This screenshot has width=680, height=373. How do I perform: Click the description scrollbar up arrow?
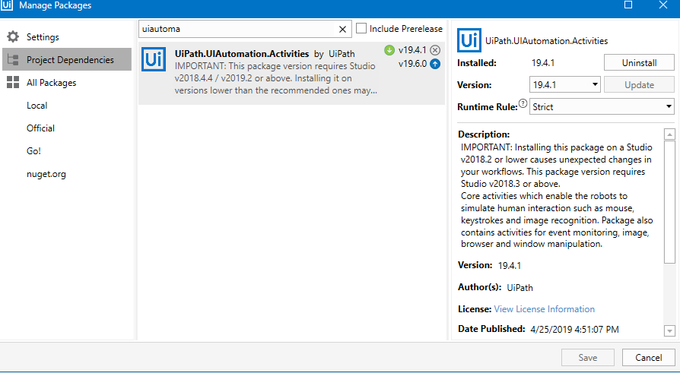[x=669, y=134]
